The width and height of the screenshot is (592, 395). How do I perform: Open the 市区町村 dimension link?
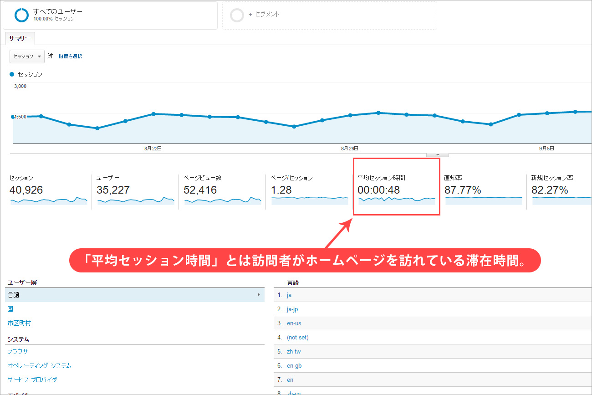pyautogui.click(x=19, y=323)
